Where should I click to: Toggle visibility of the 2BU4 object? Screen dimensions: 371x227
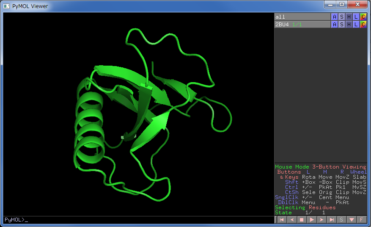[x=302, y=25]
